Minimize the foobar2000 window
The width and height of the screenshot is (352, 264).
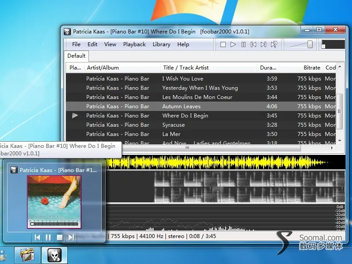coord(307,30)
